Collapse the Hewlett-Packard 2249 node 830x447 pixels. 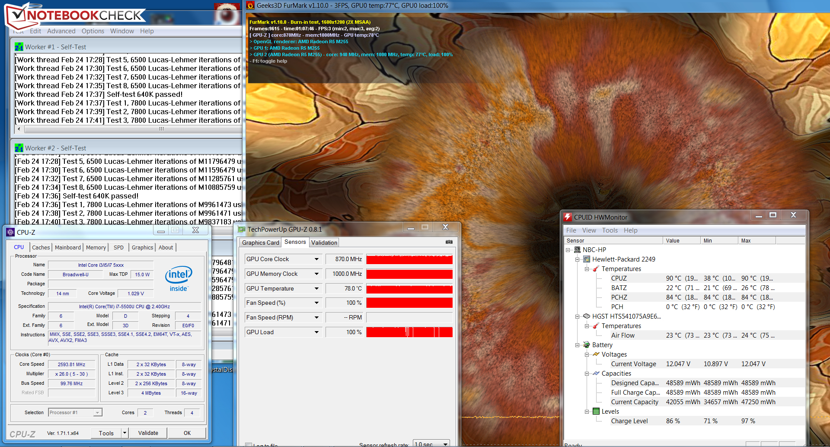click(577, 259)
